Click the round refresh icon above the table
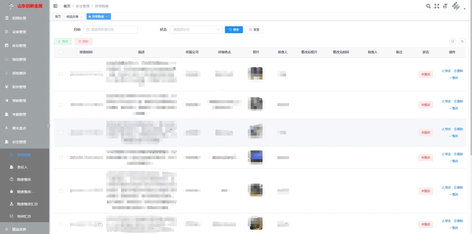 [x=462, y=41]
